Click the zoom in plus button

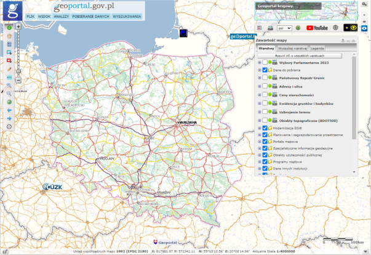click(18, 28)
